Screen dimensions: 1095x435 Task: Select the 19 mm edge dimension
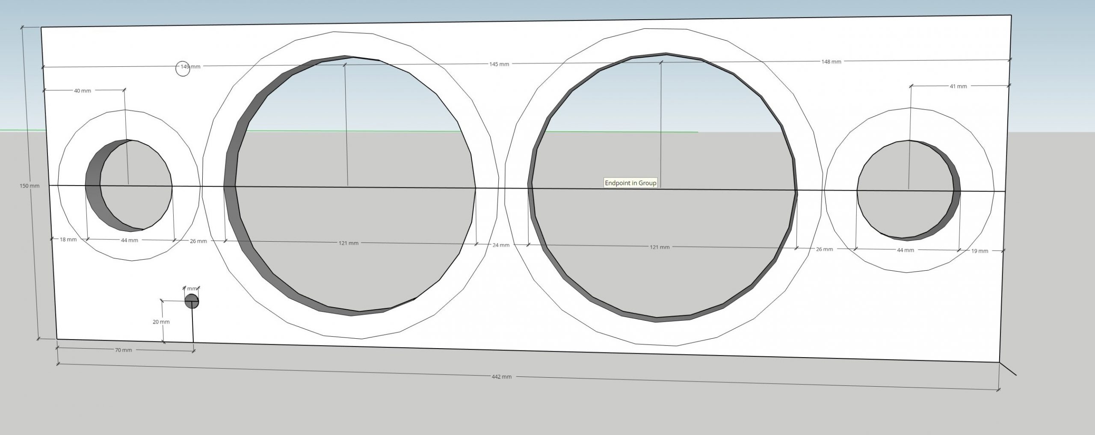pos(979,251)
